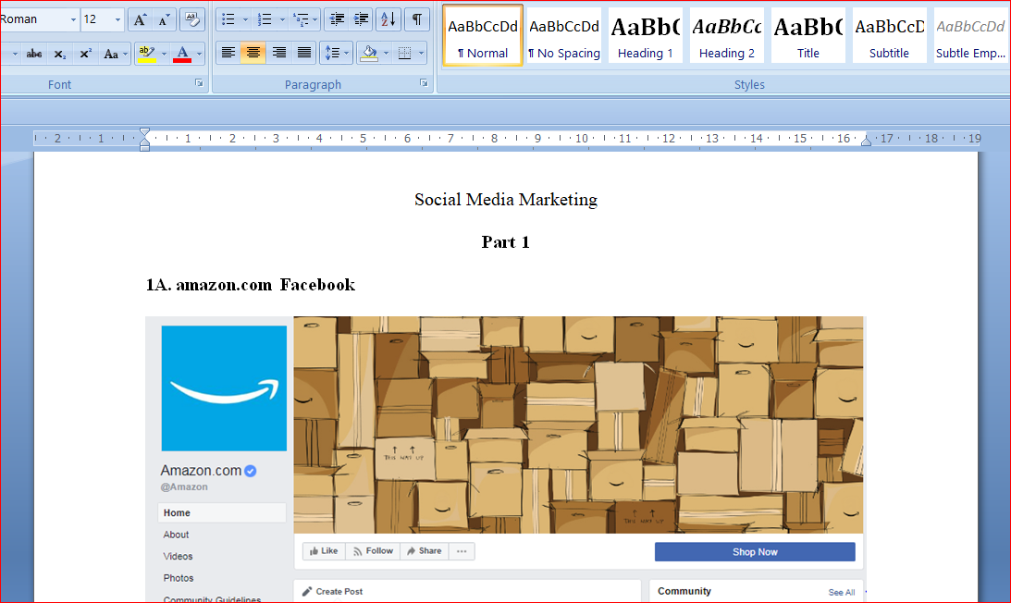Apply the No Spacing style
Viewport: 1011px width, 603px height.
pyautogui.click(x=564, y=35)
